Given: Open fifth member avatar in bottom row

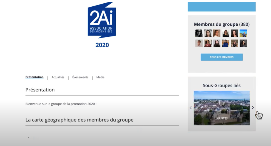Looking at the screenshot, I should (x=234, y=43).
